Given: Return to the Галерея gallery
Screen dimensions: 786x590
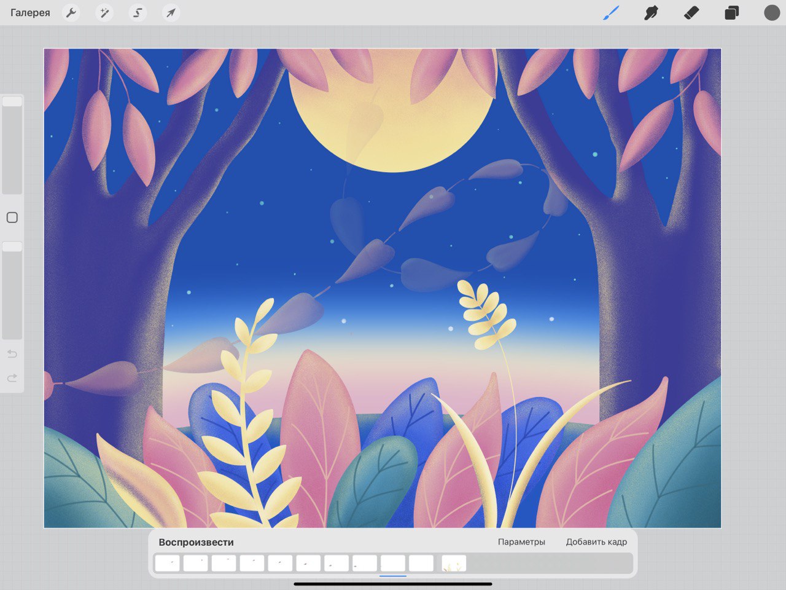Looking at the screenshot, I should (30, 13).
